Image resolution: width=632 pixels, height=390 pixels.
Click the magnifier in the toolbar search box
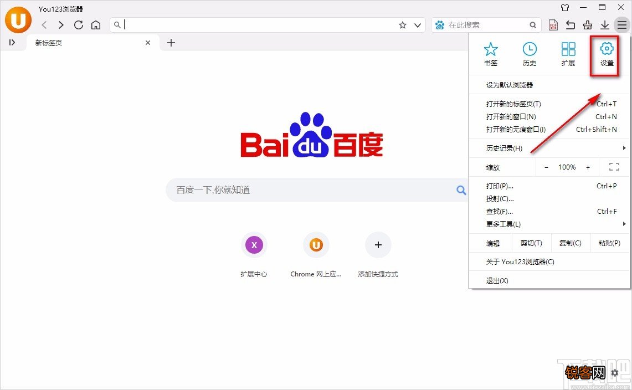533,25
